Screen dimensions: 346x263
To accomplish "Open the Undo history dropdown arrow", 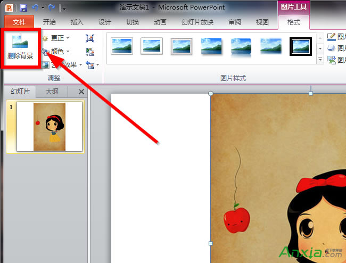I will [x=43, y=8].
